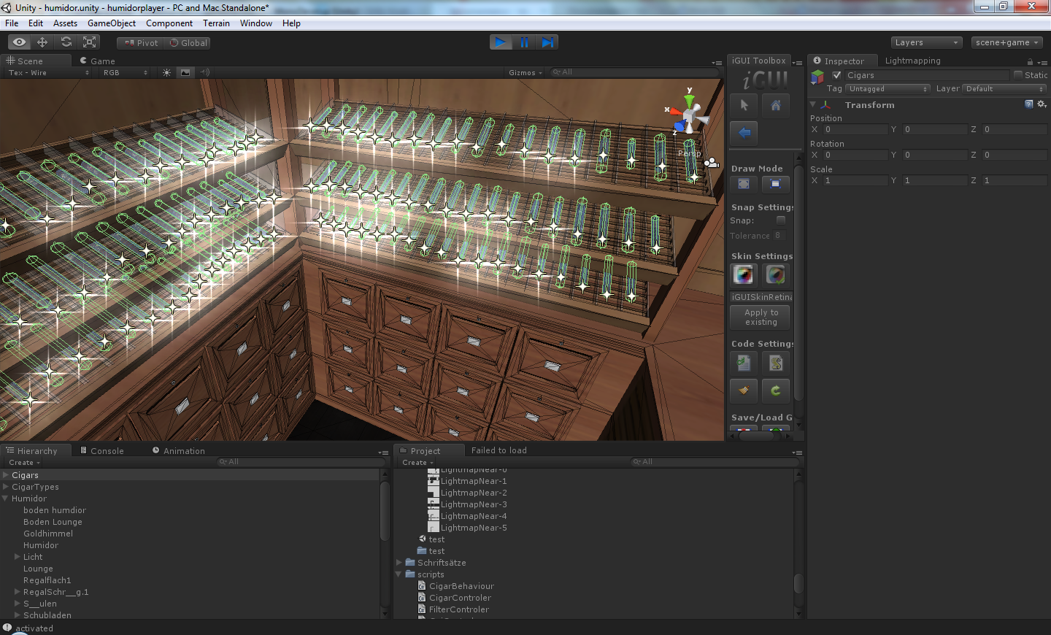Select the Scale tool in the toolbar

click(x=90, y=42)
